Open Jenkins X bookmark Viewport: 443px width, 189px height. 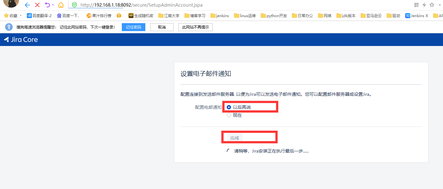coord(417,16)
